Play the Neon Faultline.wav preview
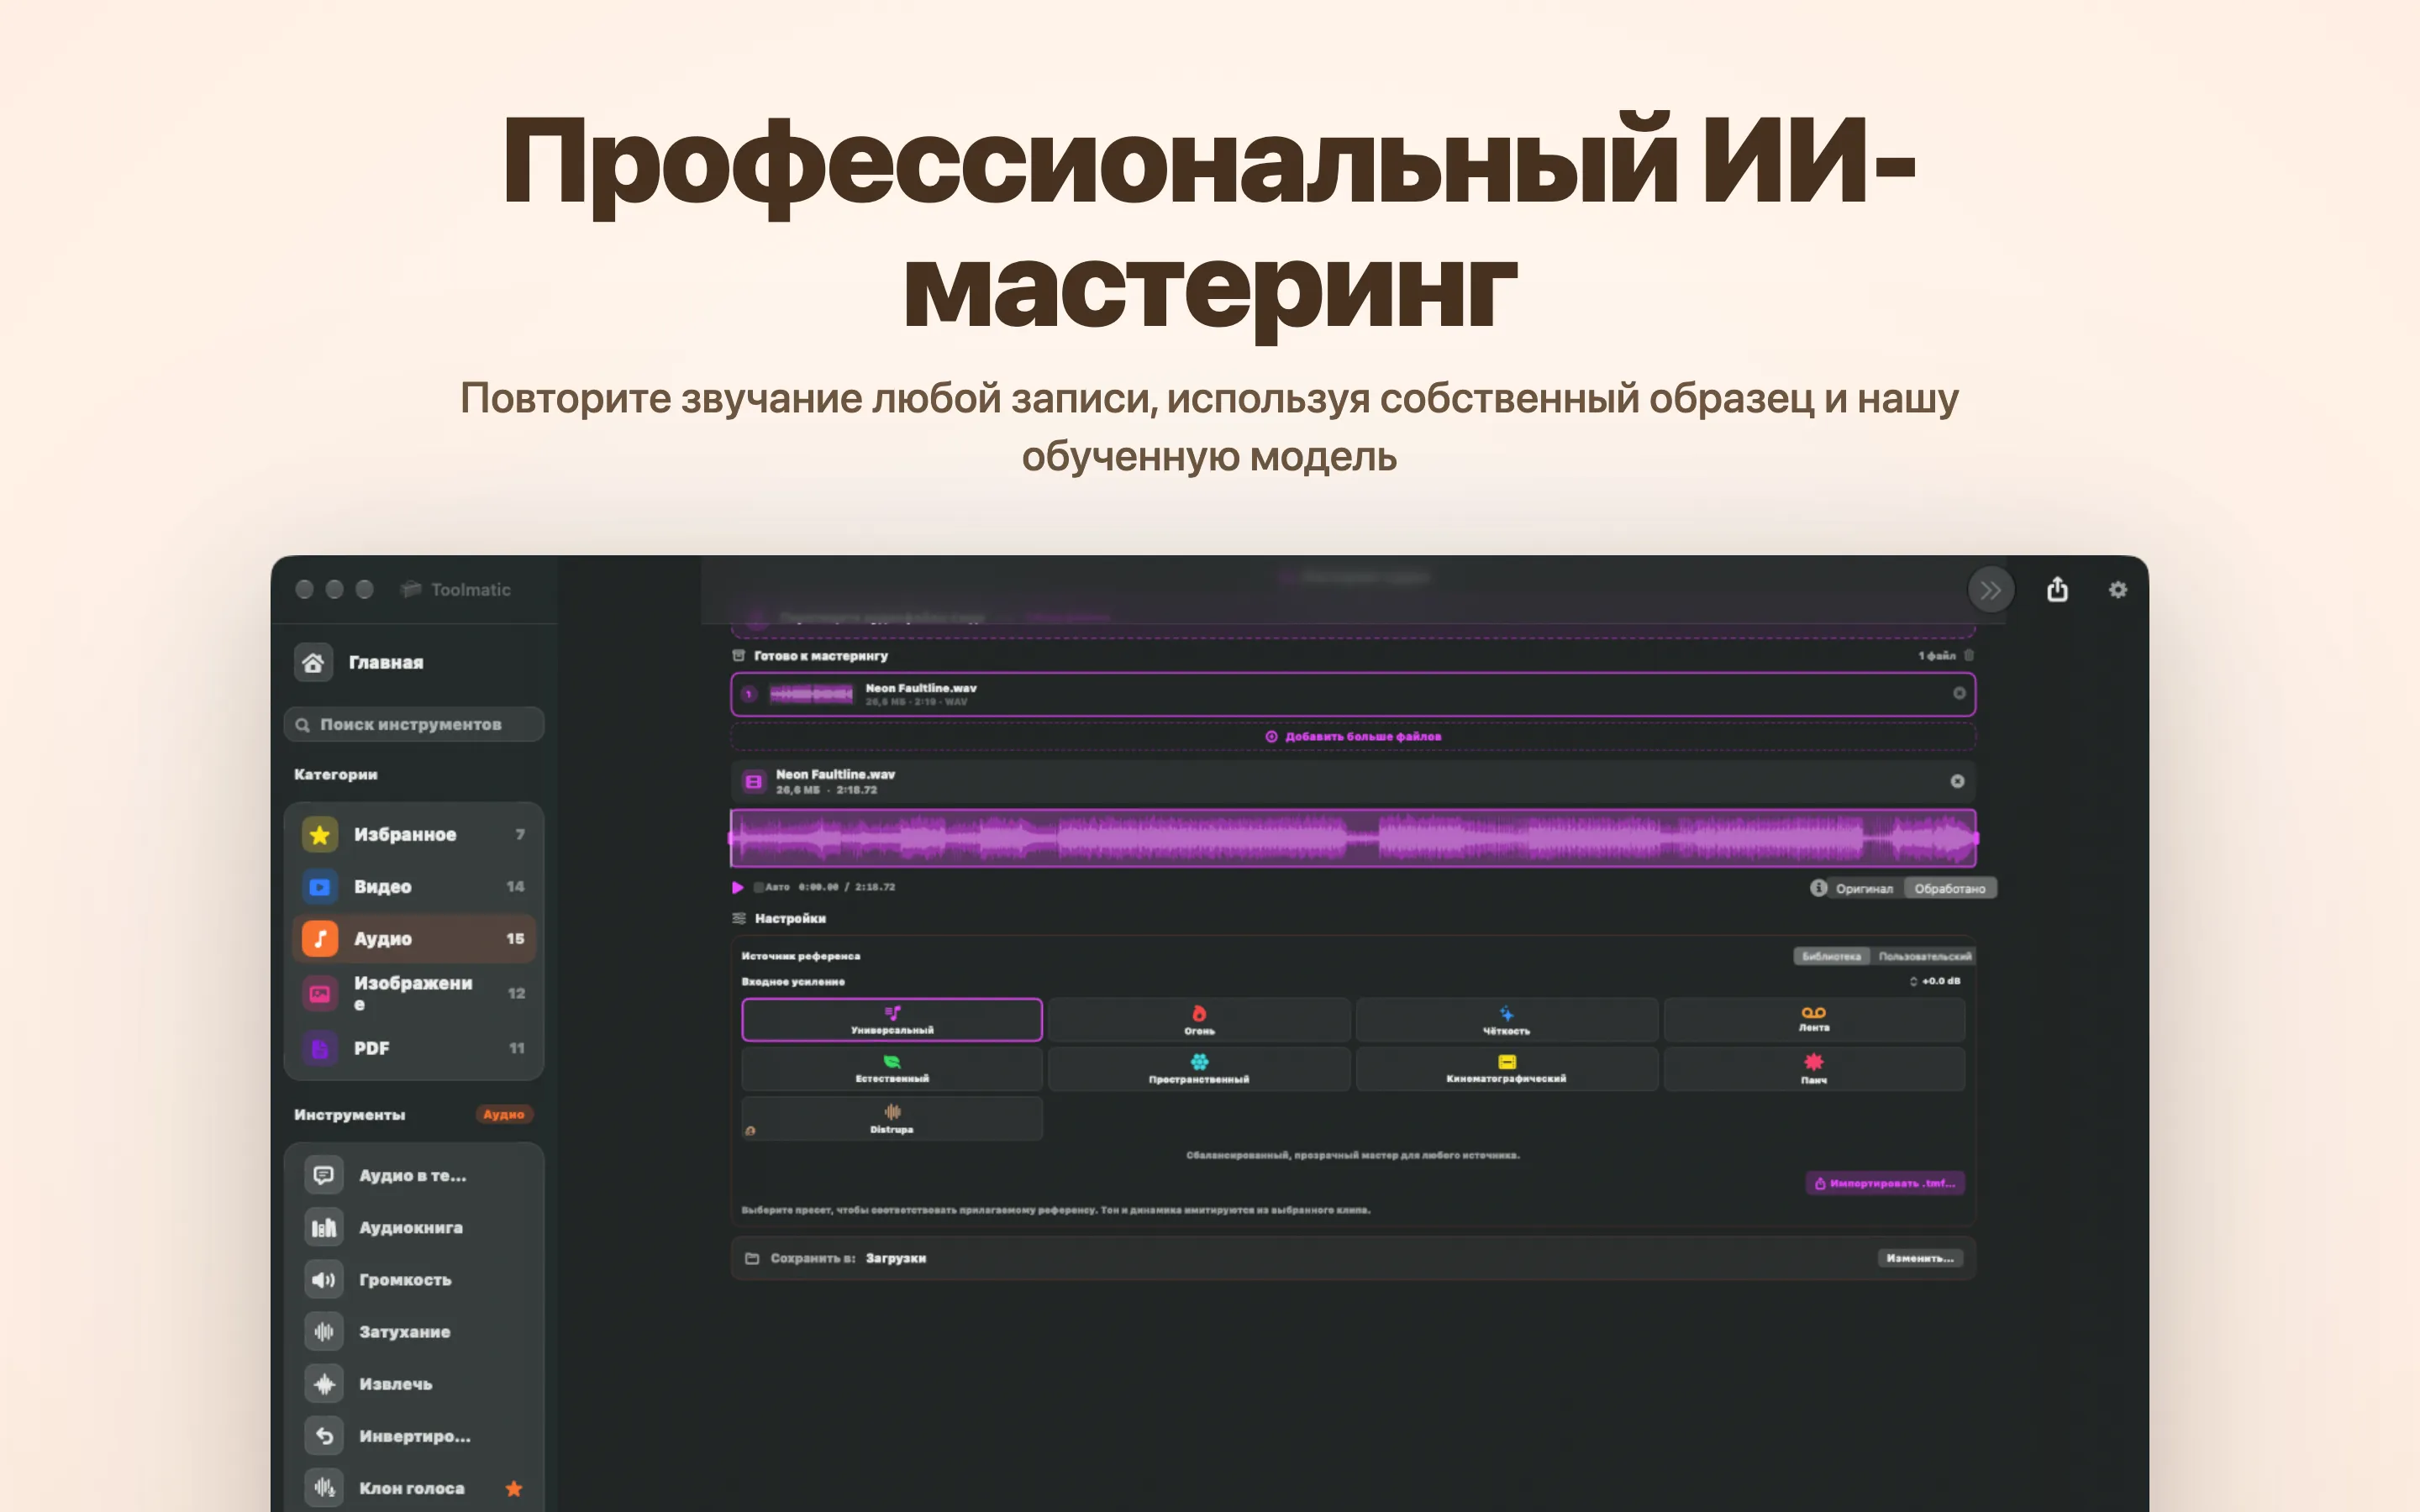 738,887
